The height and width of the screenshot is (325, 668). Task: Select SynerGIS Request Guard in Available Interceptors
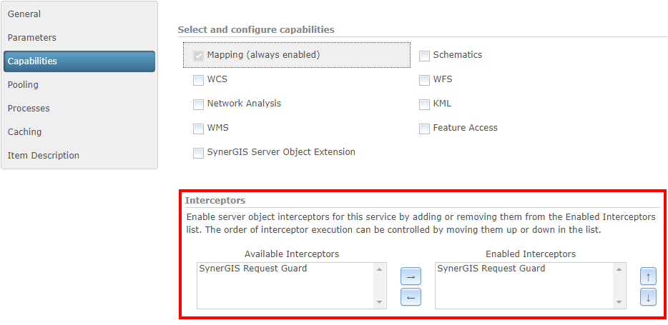coord(253,269)
